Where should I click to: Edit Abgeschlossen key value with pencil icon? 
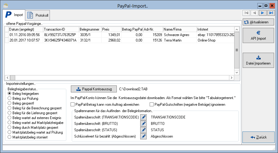pyautogui.click(x=144, y=136)
